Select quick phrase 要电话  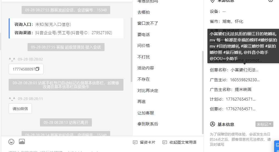pos(144,34)
